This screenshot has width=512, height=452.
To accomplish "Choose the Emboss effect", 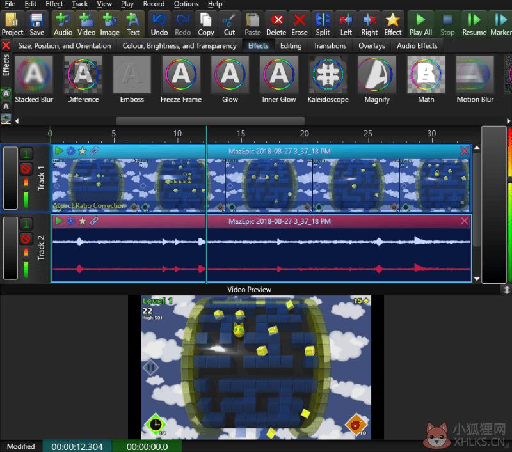I will pos(132,79).
